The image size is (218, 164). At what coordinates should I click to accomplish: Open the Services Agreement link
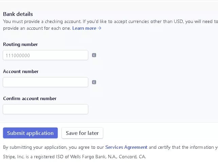126,147
